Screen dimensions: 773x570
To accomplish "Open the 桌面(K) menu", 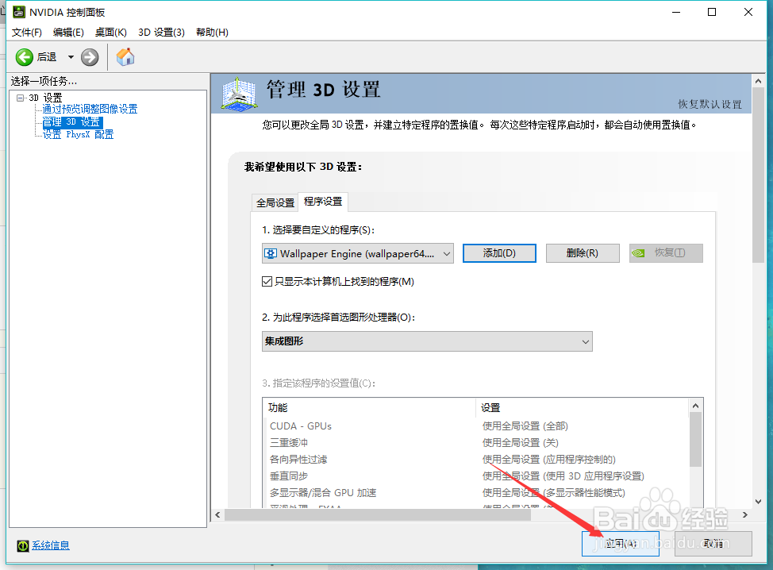I will point(111,32).
